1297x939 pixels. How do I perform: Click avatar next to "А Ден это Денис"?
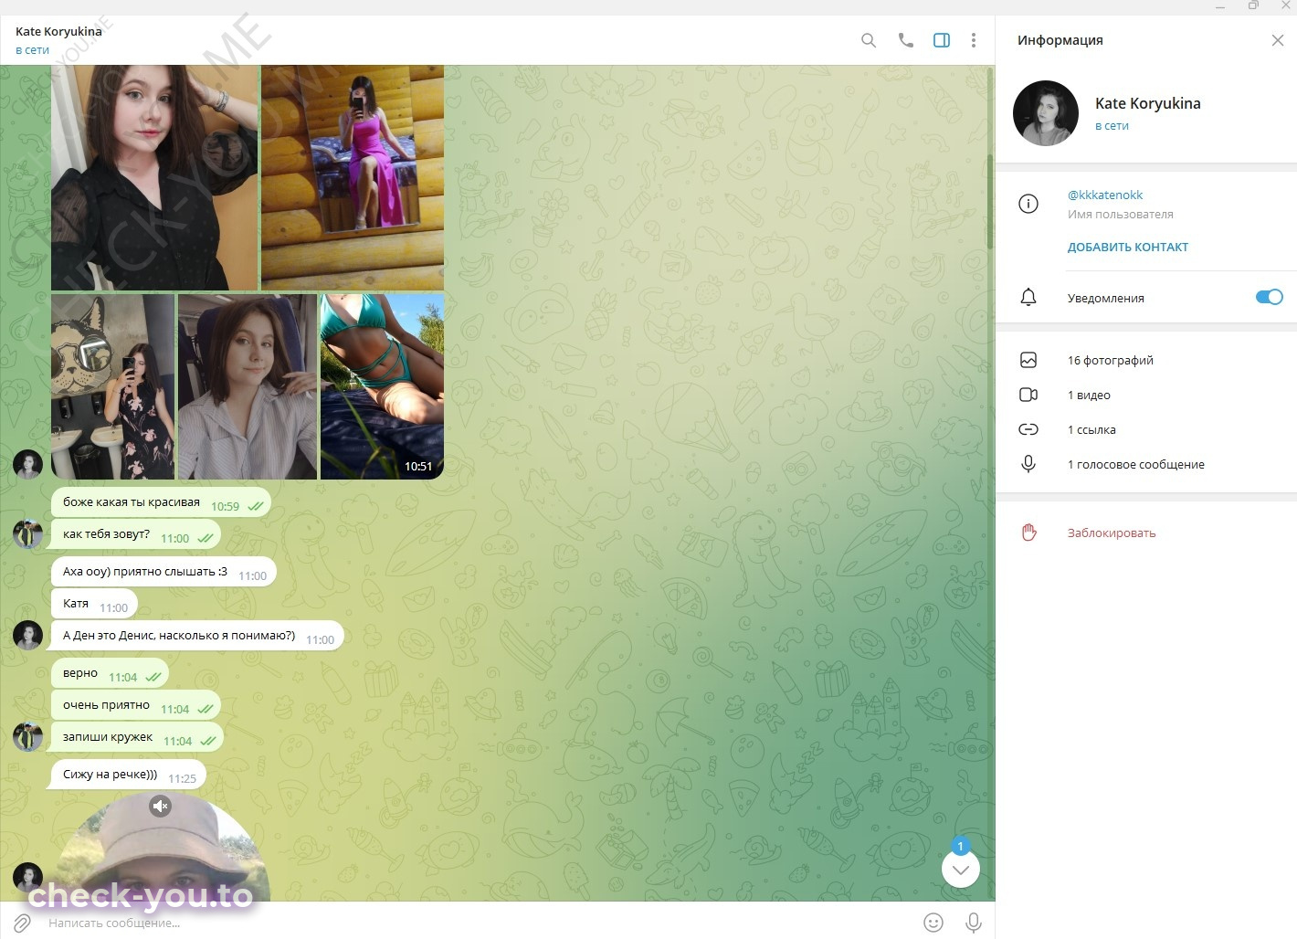[x=28, y=636]
